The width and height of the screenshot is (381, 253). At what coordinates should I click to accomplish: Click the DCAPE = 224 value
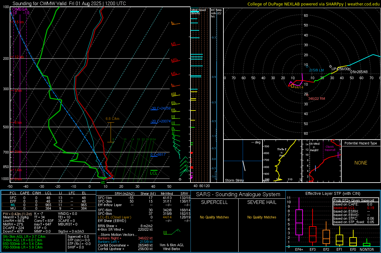(13, 228)
